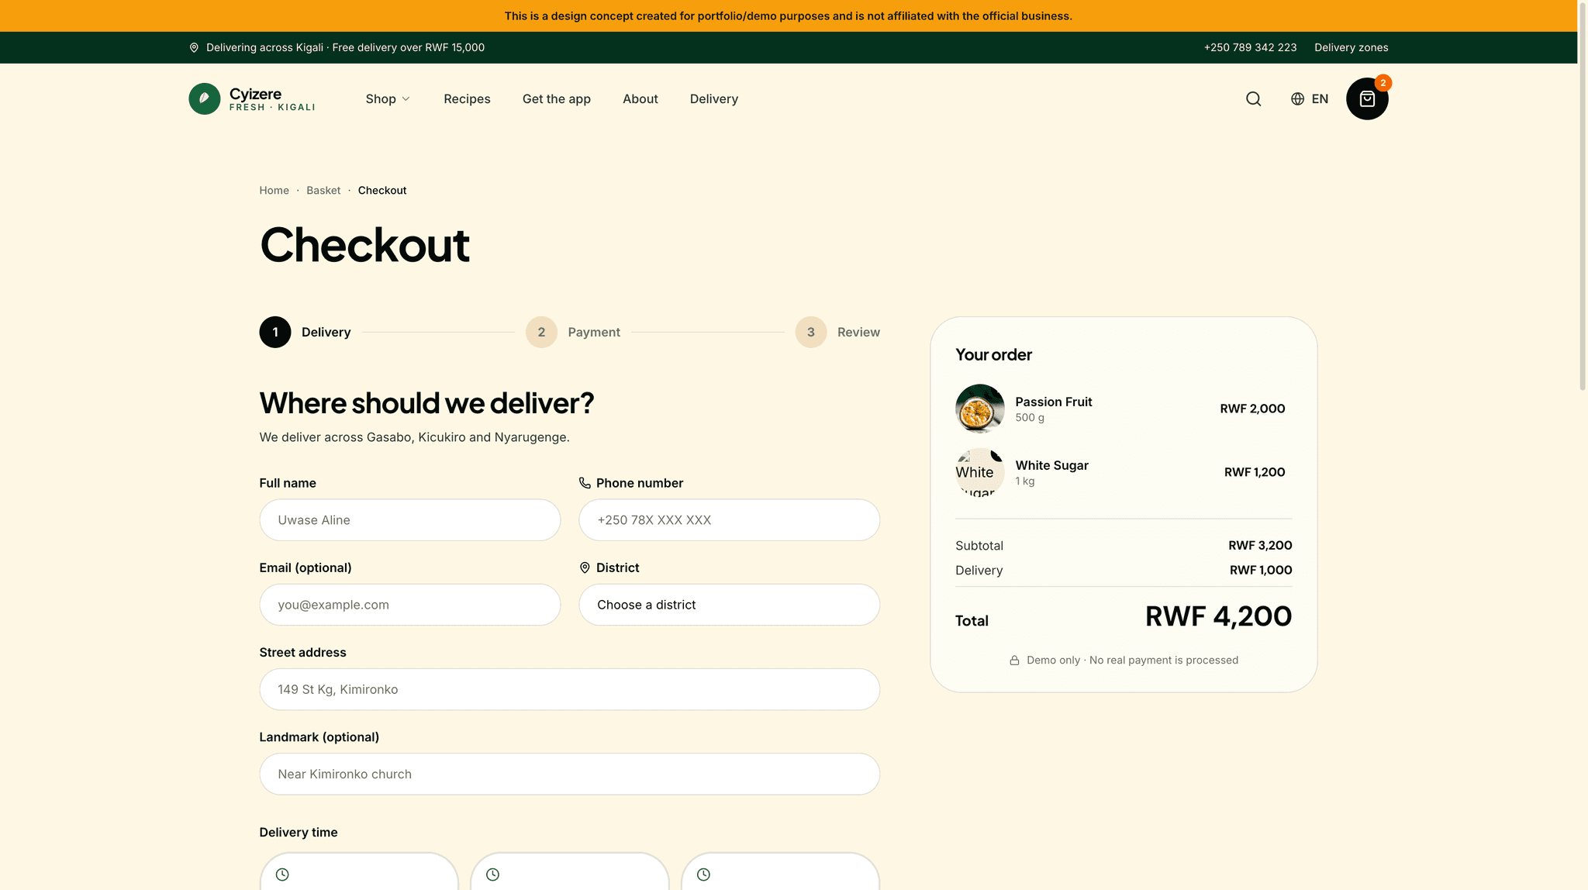This screenshot has height=890, width=1588.
Task: Click the Where should we deliver heading
Action: tap(427, 403)
